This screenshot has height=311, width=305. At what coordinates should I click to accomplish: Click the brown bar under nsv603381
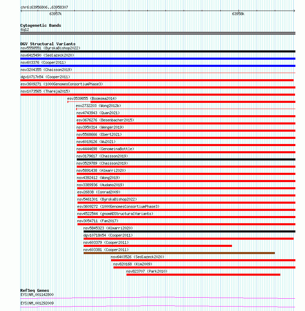coord(179,253)
